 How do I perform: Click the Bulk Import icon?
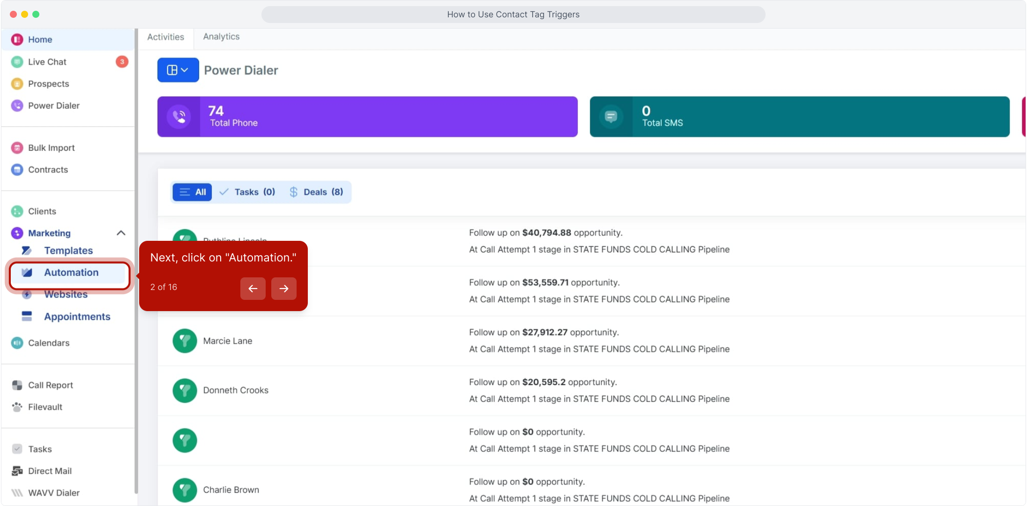(x=17, y=148)
